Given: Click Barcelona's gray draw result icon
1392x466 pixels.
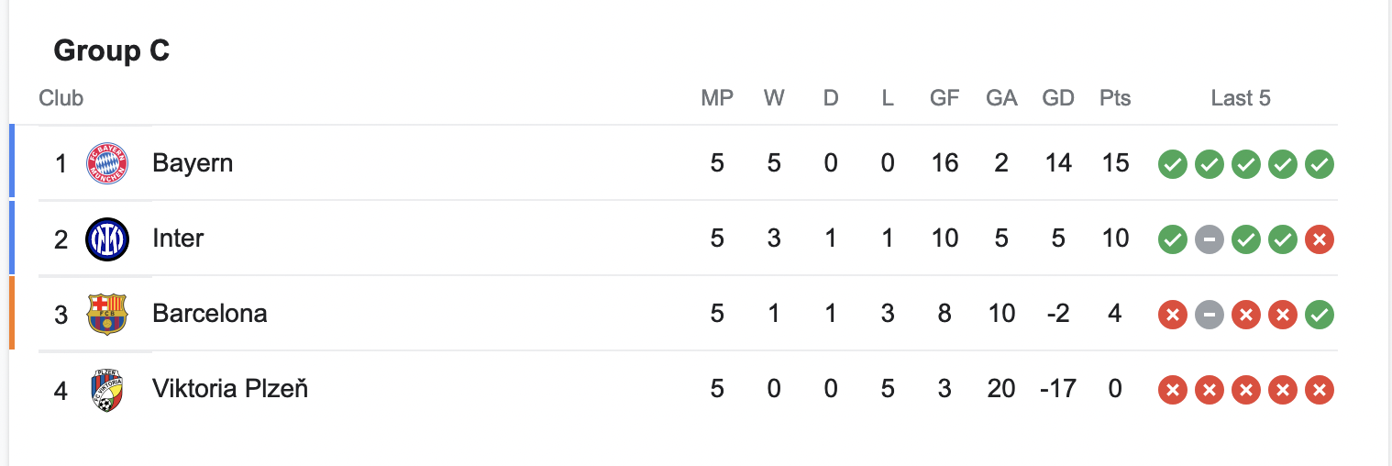Looking at the screenshot, I should (1210, 315).
